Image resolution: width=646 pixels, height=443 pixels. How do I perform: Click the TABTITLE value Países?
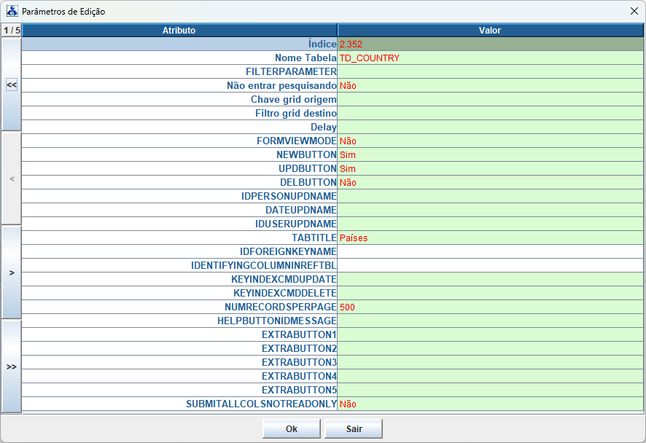(x=490, y=238)
